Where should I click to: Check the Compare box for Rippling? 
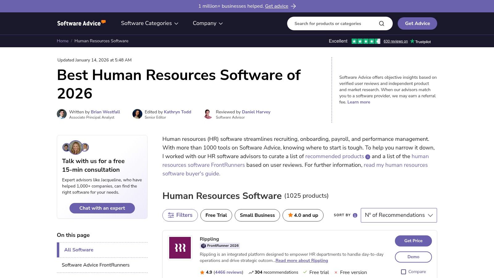click(x=403, y=272)
